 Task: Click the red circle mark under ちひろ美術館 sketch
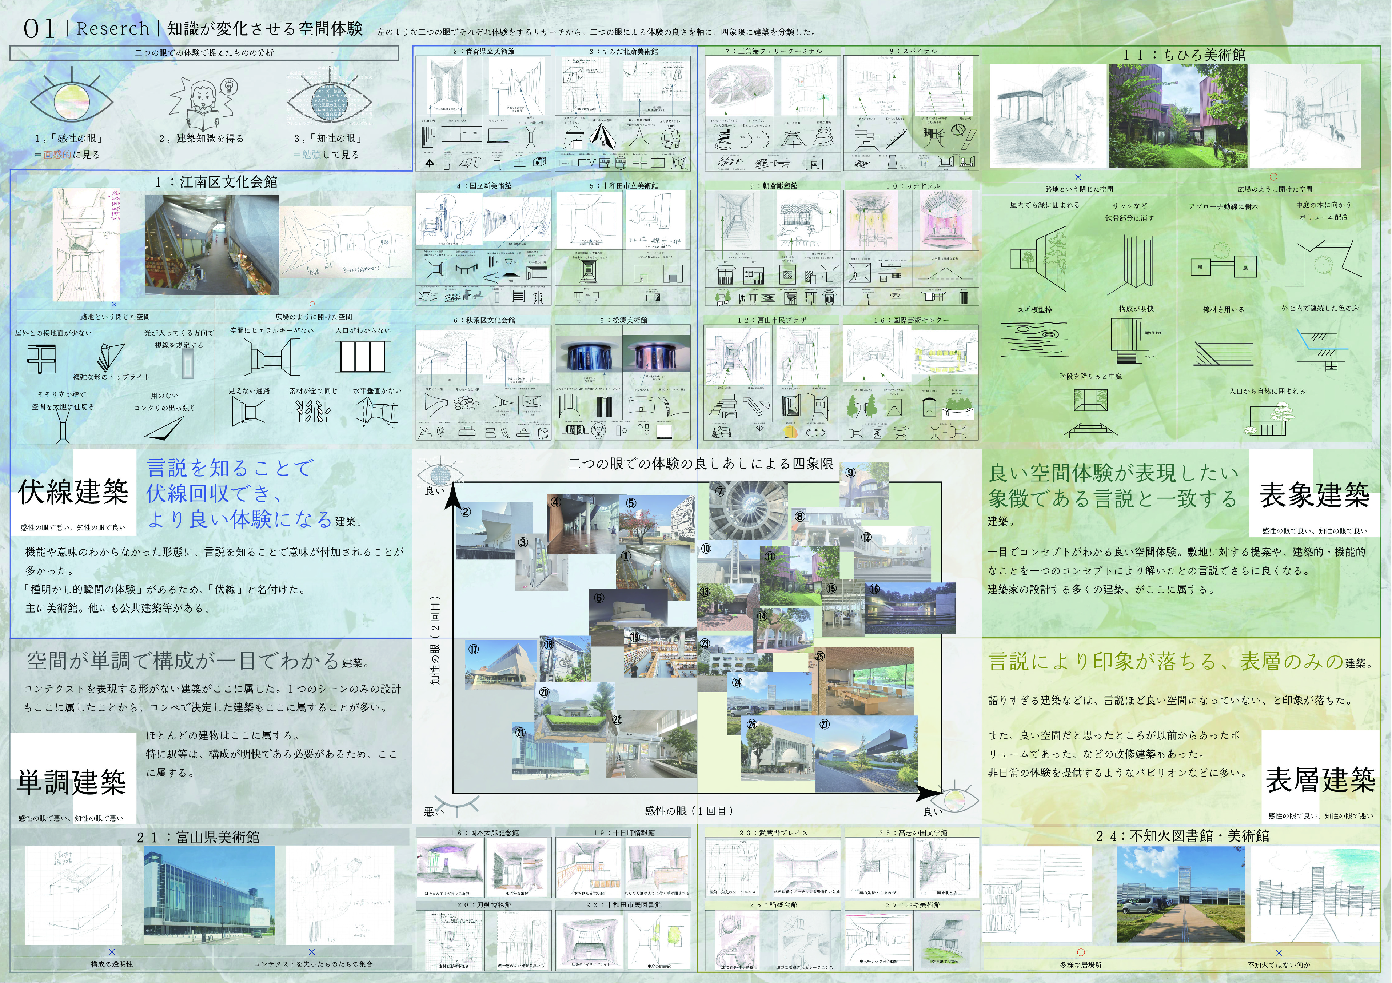pyautogui.click(x=1273, y=176)
